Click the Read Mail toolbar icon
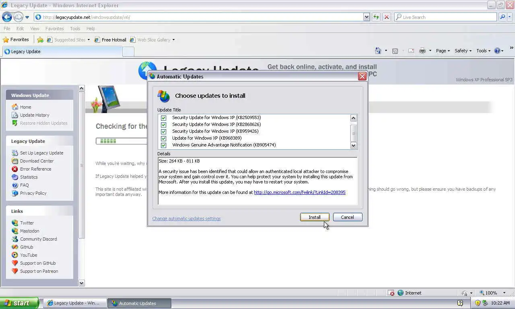This screenshot has width=515, height=309. (411, 51)
